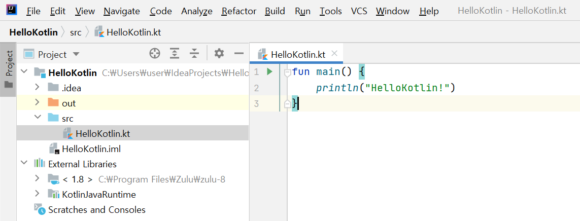Fold main function at line 1 marker
580x221 pixels.
point(287,73)
